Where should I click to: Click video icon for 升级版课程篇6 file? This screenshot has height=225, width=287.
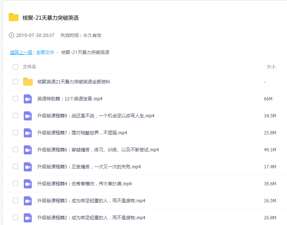coord(28,150)
